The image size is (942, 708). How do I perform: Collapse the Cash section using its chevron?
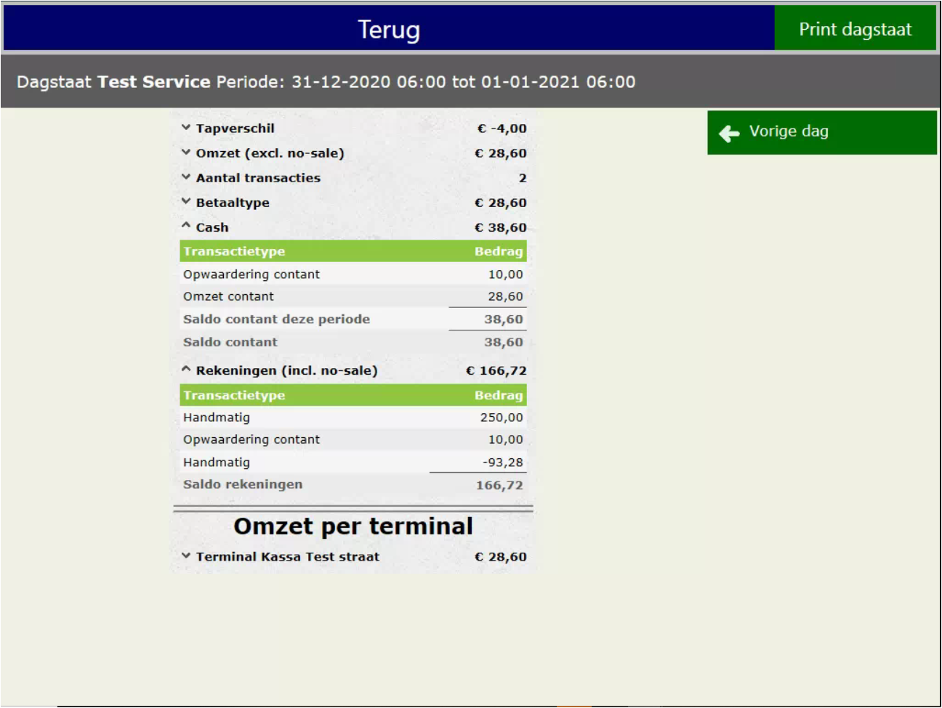coord(186,227)
